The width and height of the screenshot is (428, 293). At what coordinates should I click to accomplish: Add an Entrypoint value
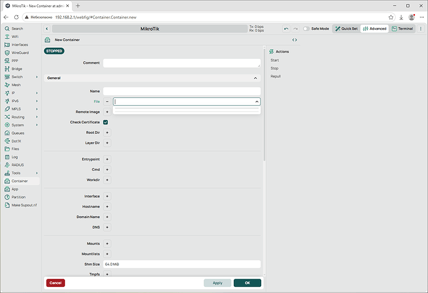[x=107, y=159]
